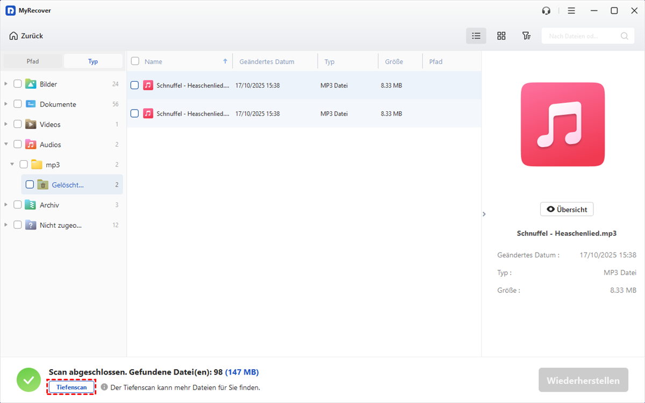Switch to list view mode
This screenshot has height=403, width=645.
[476, 36]
